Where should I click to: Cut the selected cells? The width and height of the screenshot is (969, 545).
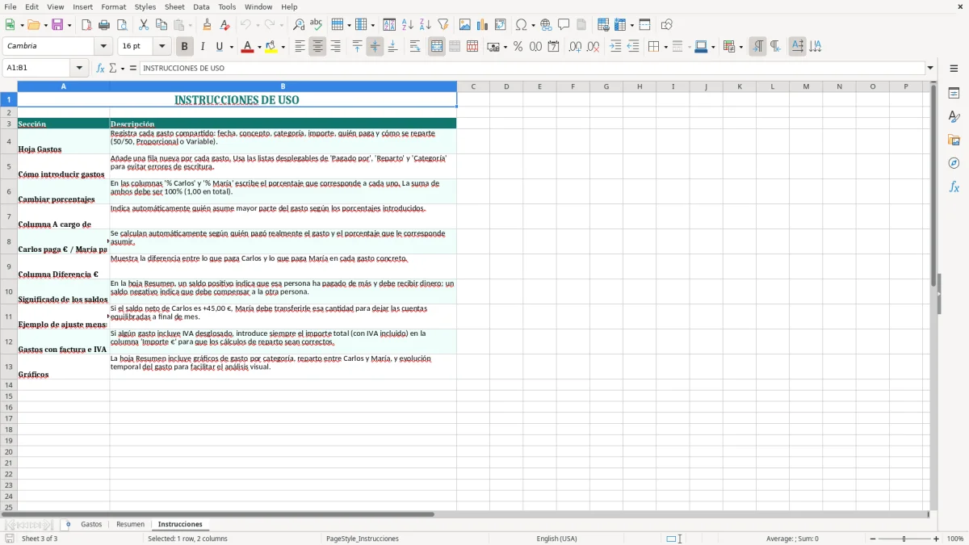[x=144, y=25]
